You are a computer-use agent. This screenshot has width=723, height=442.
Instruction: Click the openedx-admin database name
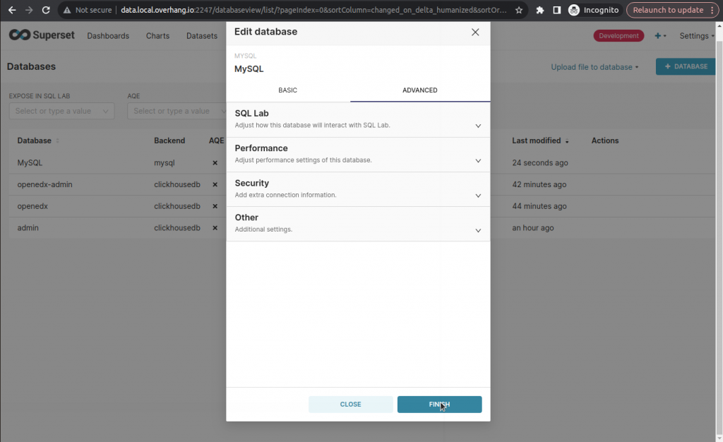coord(44,184)
